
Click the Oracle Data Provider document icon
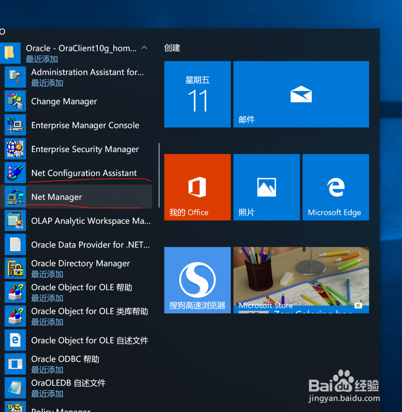tap(15, 245)
